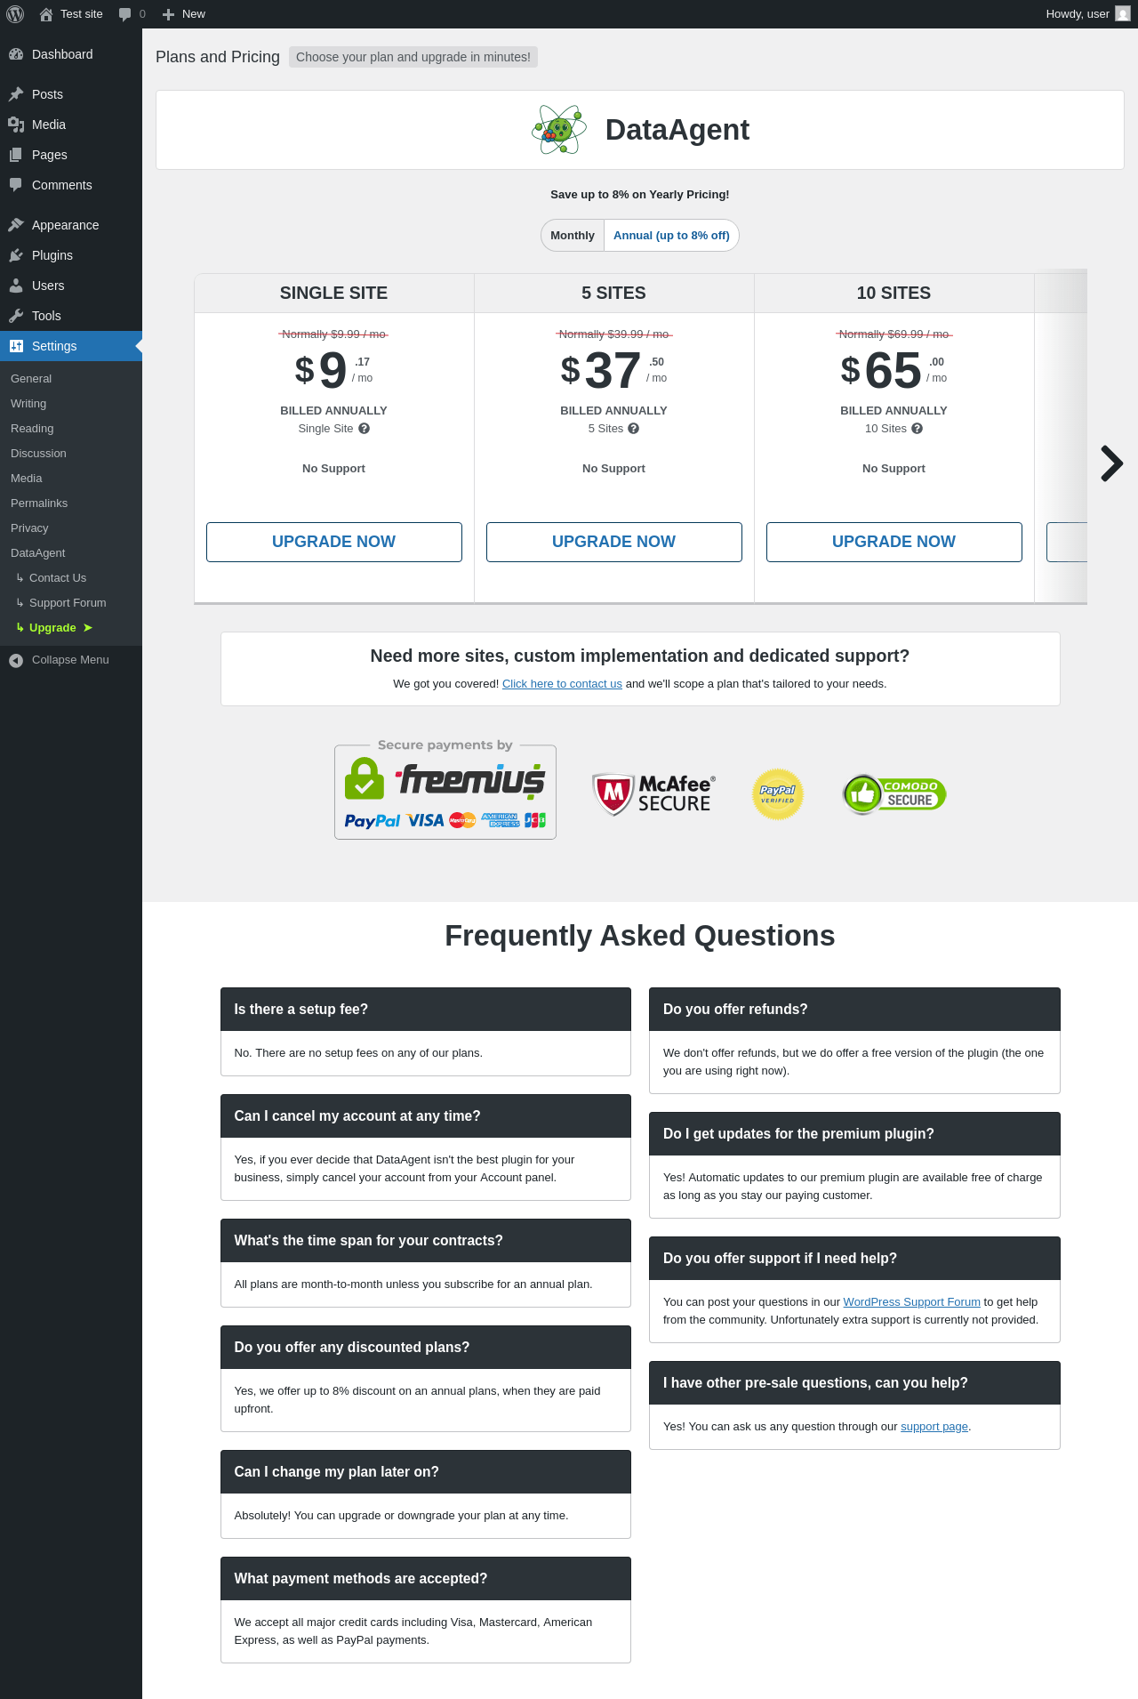Click the Pages icon in sidebar
The image size is (1138, 1699).
click(x=16, y=155)
